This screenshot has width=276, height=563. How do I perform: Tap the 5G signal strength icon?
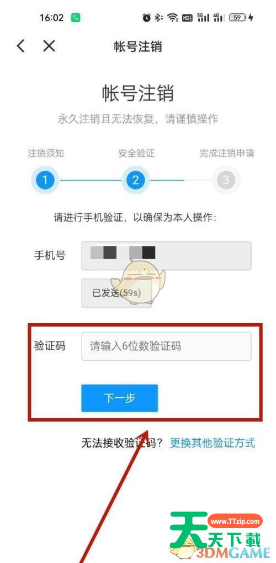pos(203,18)
